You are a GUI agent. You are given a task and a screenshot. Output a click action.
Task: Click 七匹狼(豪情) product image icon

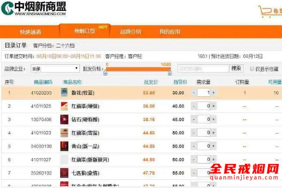point(64,173)
